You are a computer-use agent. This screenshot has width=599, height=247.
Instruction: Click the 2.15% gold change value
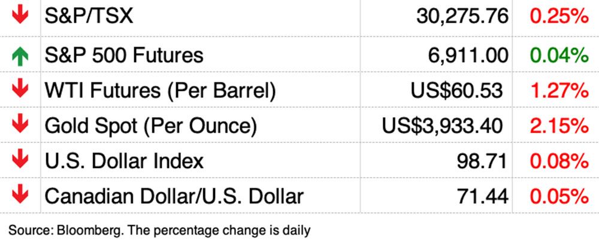click(x=558, y=126)
